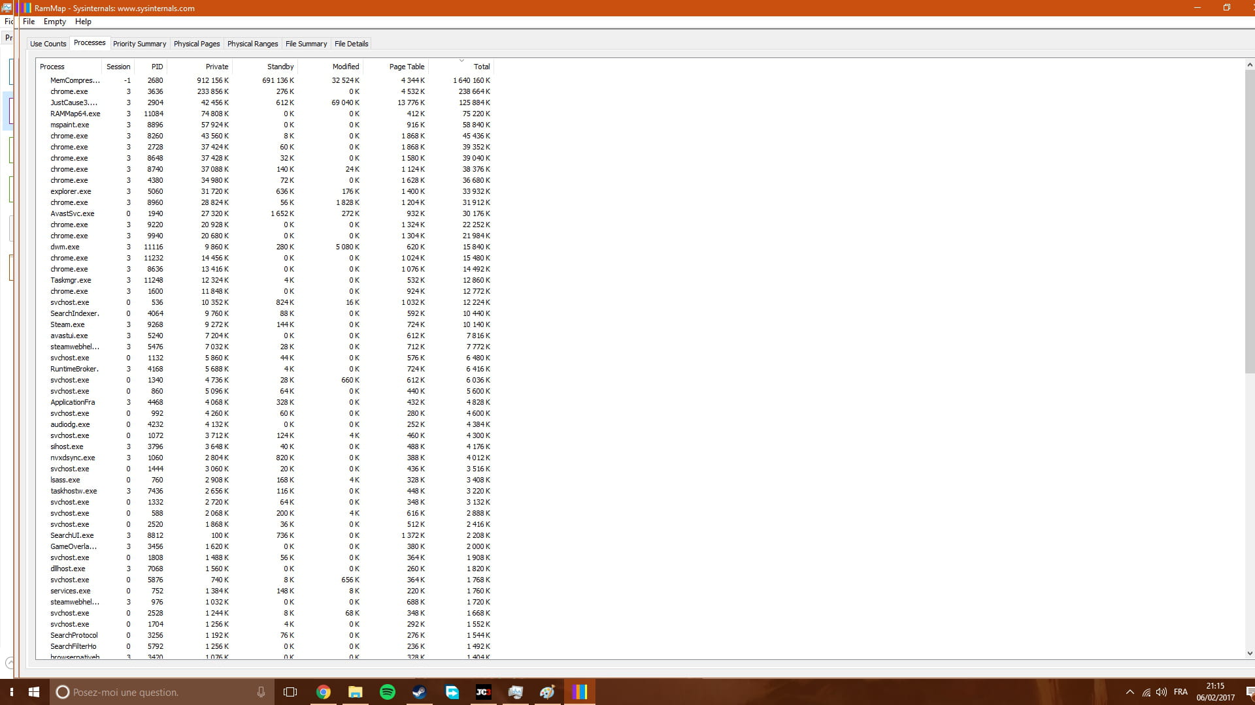Select the lsass.exe process row
Screen dimensions: 1255x705
pyautogui.click(x=265, y=480)
